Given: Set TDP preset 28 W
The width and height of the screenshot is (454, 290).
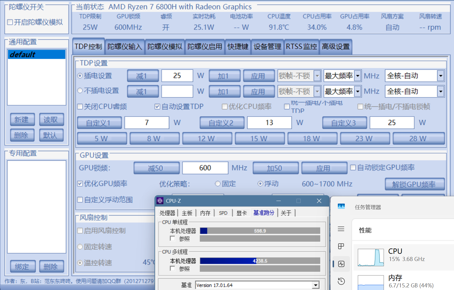Looking at the screenshot, I should click(x=418, y=139).
